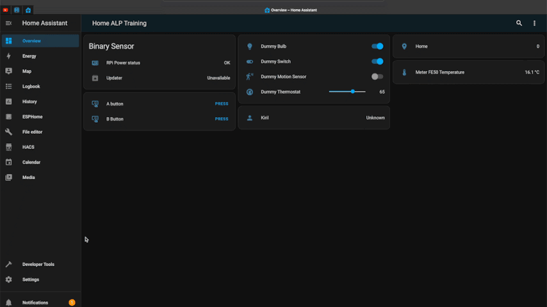Click the Dummy Bulb lightbulb icon
Screen dimensions: 547x307
click(x=250, y=46)
